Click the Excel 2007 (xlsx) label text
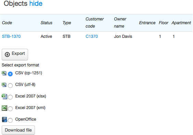 point(31,96)
